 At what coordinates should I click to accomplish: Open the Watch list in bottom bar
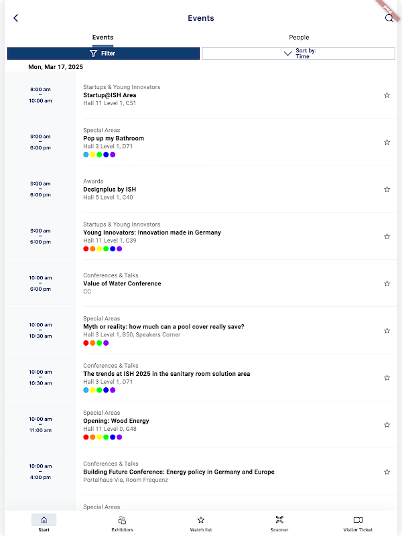(x=200, y=523)
